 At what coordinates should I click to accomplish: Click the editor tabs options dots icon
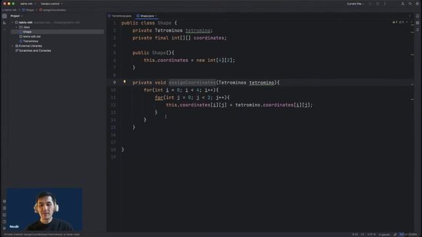[x=410, y=16]
